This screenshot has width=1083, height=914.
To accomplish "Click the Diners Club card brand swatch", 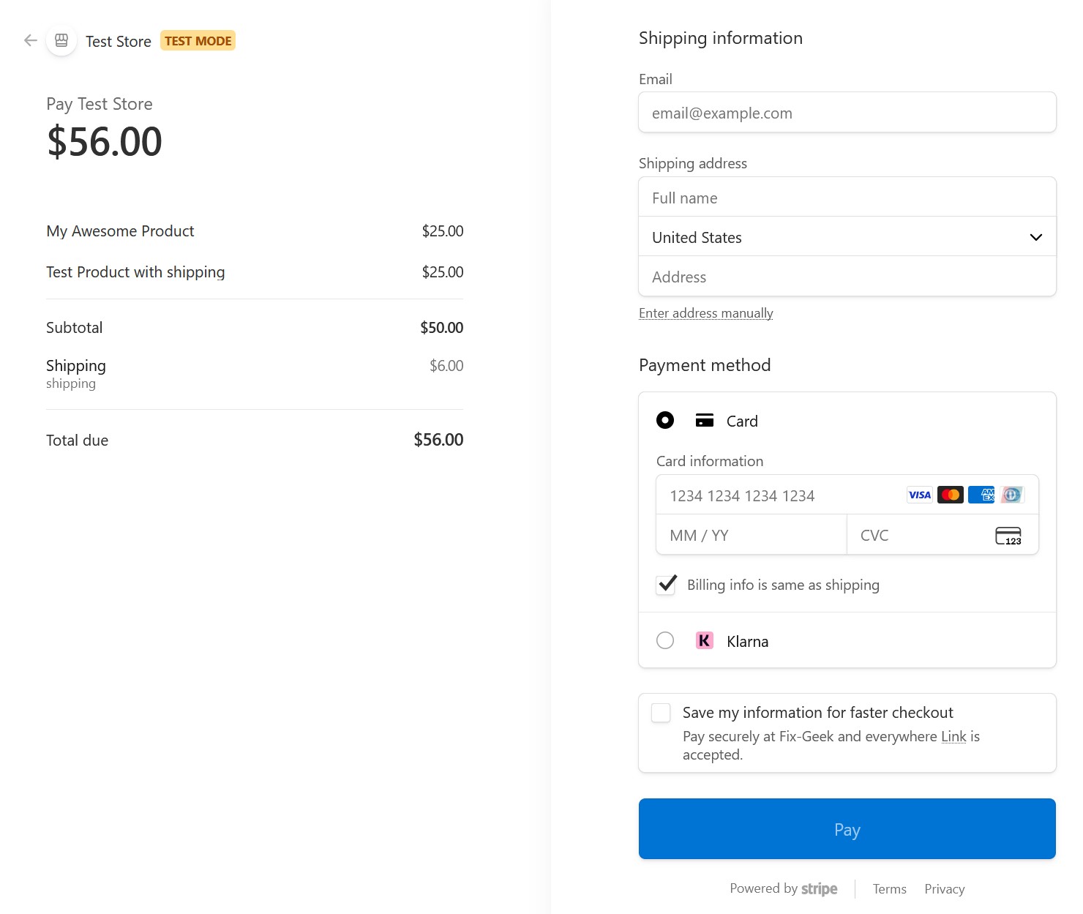I will [x=1011, y=495].
